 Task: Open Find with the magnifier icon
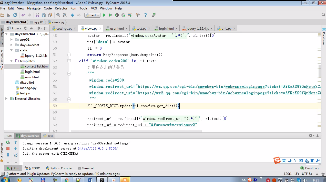(58, 15)
